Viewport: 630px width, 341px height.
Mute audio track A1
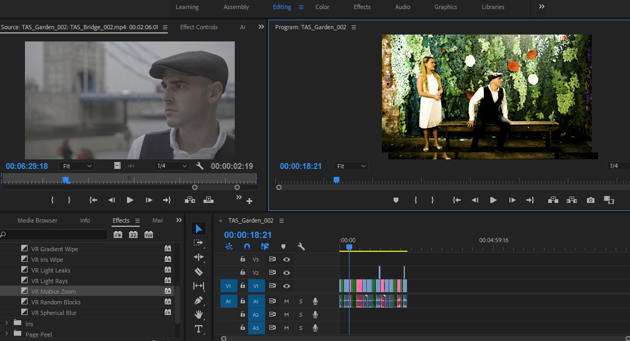tap(286, 301)
